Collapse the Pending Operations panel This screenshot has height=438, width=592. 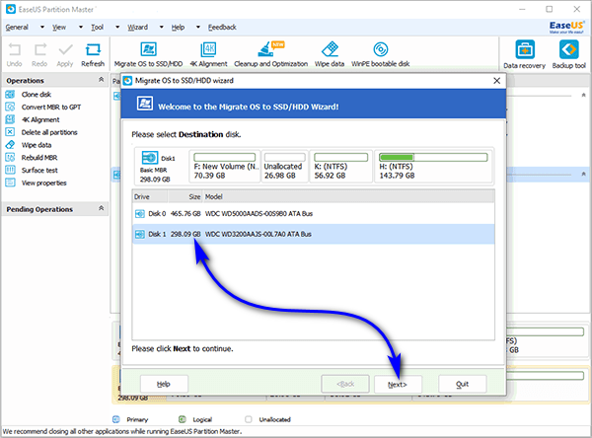(x=100, y=209)
